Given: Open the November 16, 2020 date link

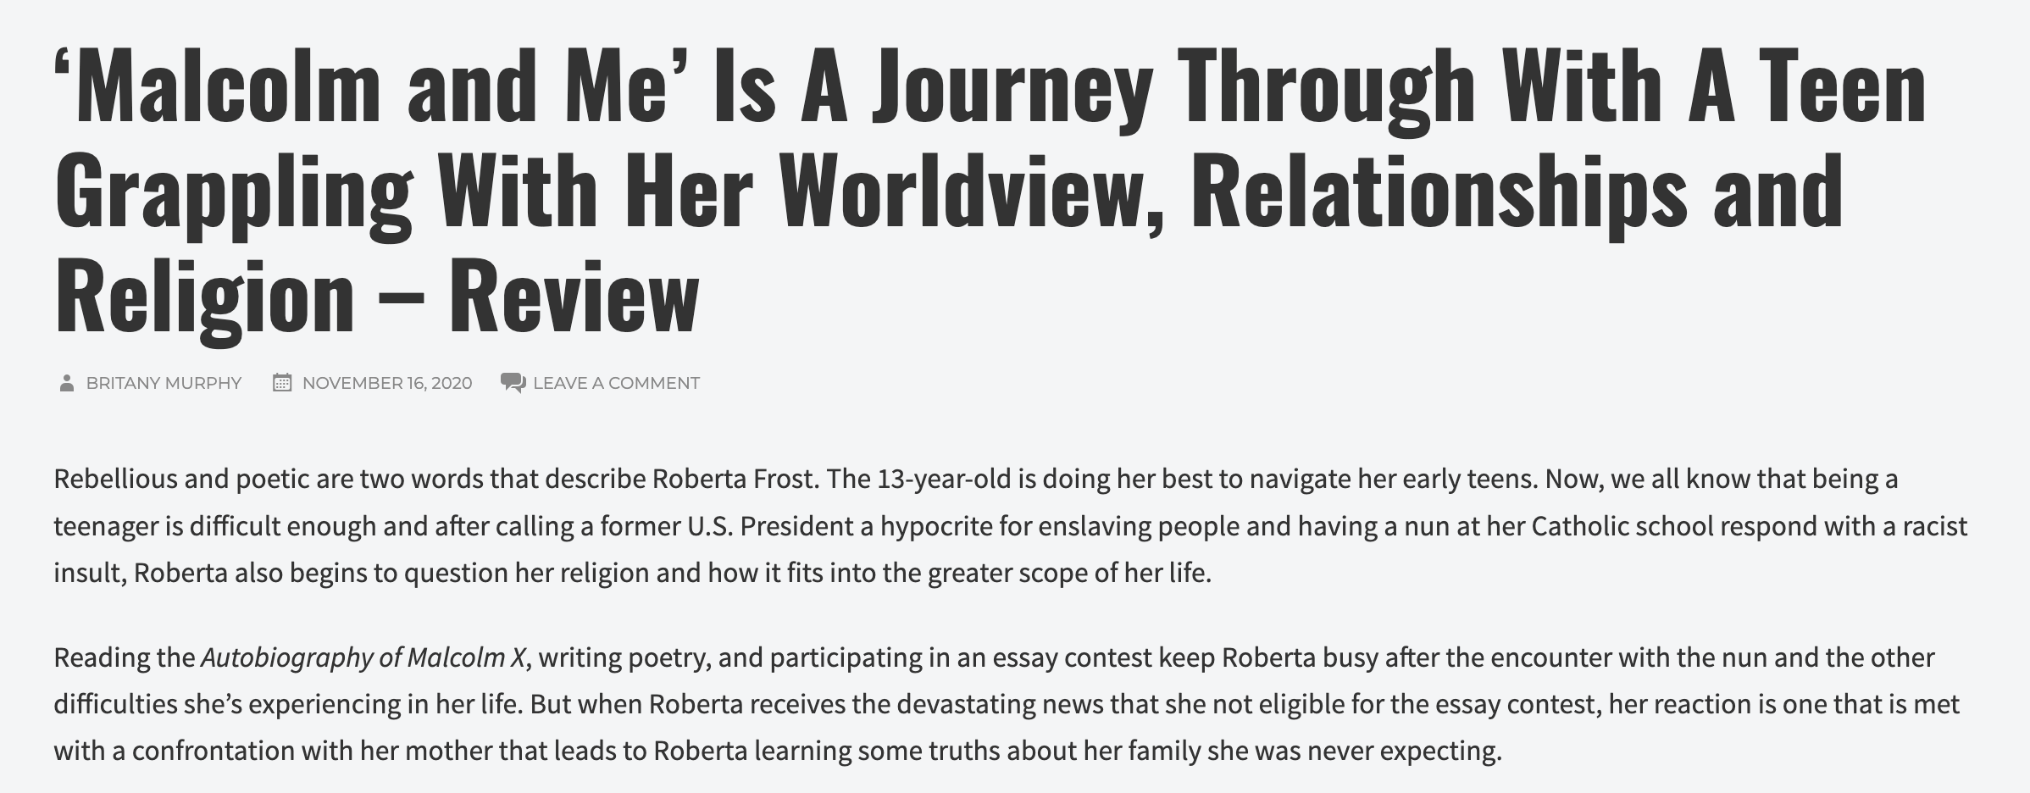Looking at the screenshot, I should click(x=387, y=383).
